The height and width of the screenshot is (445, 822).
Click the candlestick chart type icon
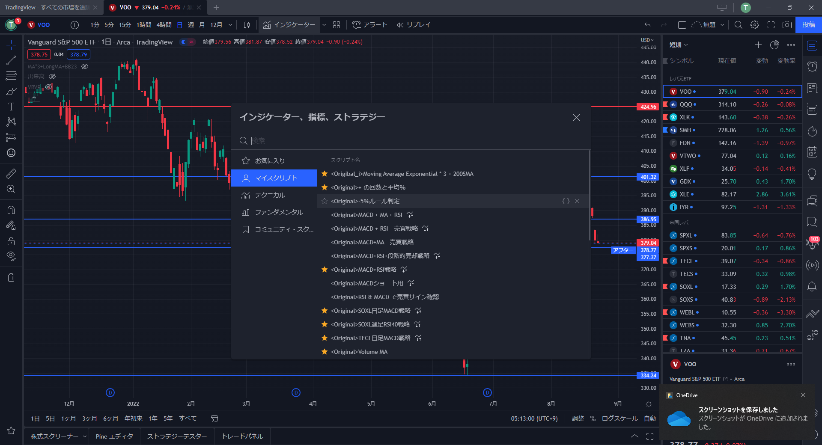click(247, 25)
